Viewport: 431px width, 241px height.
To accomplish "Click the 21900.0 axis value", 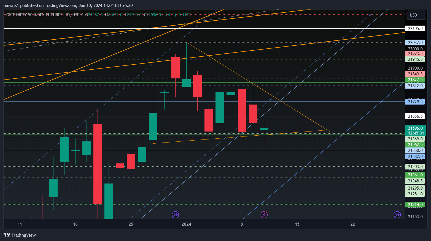I will point(415,68).
